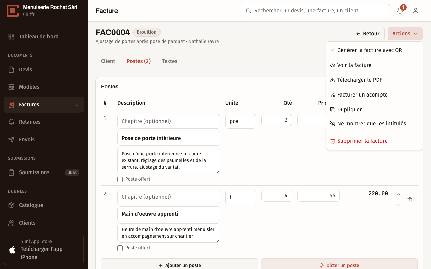This screenshot has height=269, width=431.
Task: Select Ne montrer que les intitulés
Action: (x=374, y=124)
